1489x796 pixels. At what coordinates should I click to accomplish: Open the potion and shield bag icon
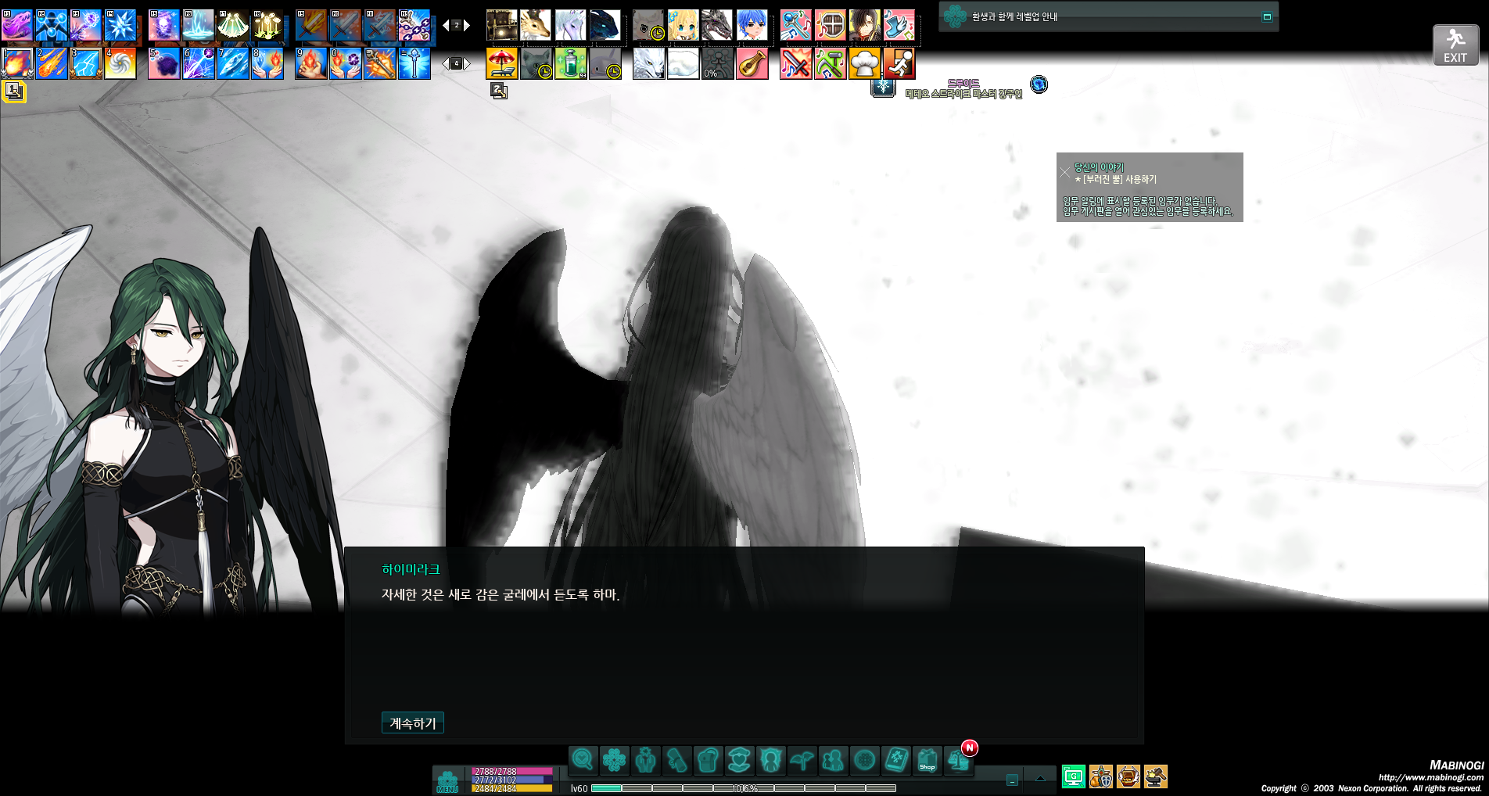coord(1101,776)
